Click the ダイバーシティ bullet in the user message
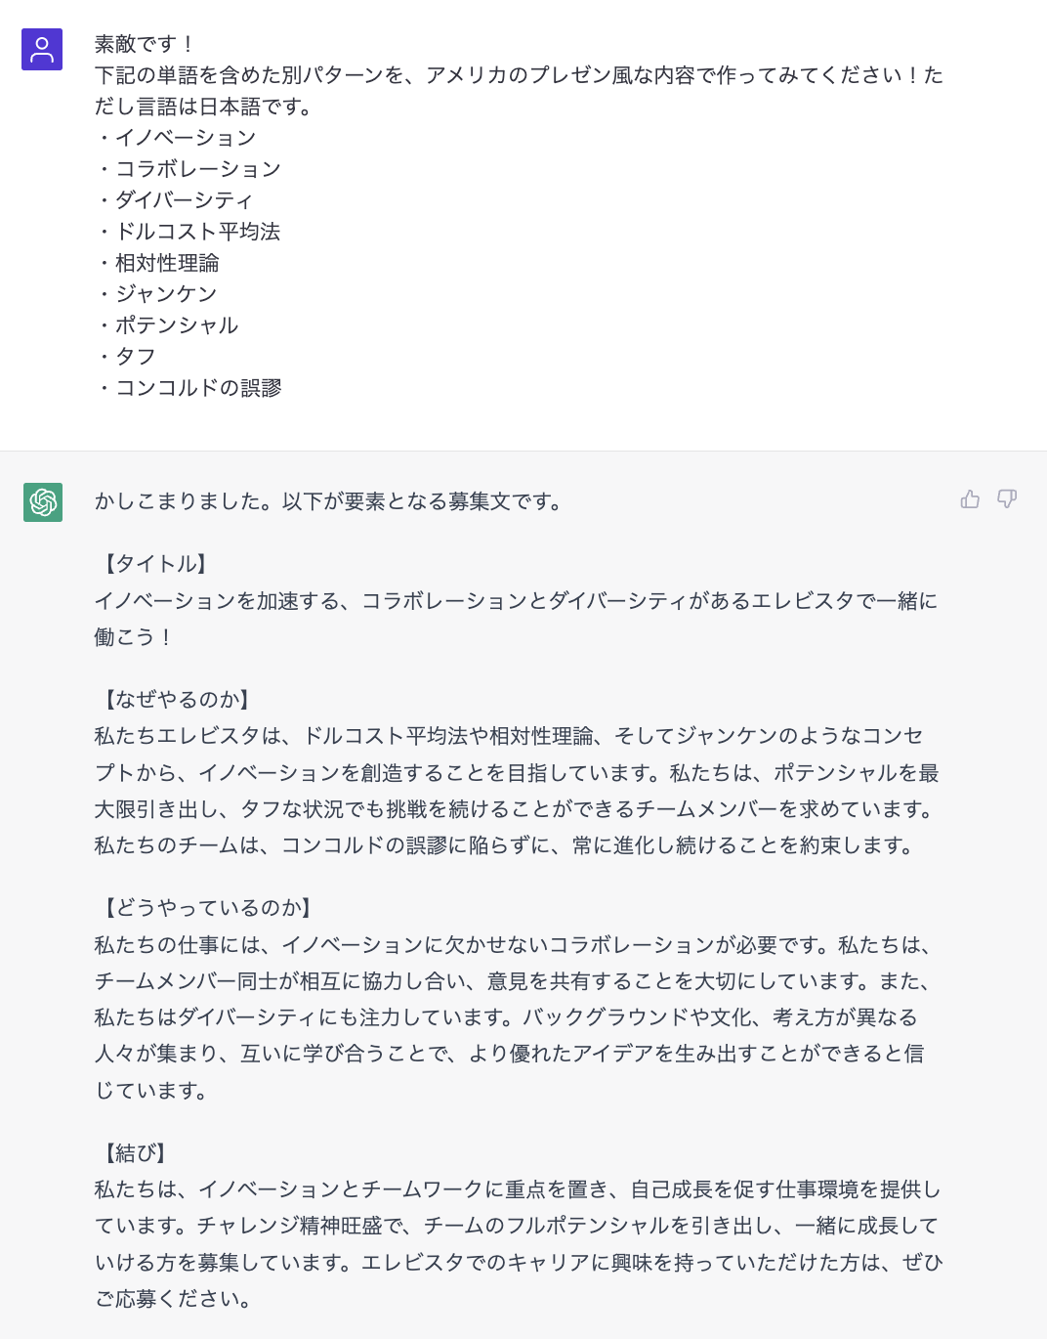The image size is (1047, 1339). coord(184,200)
